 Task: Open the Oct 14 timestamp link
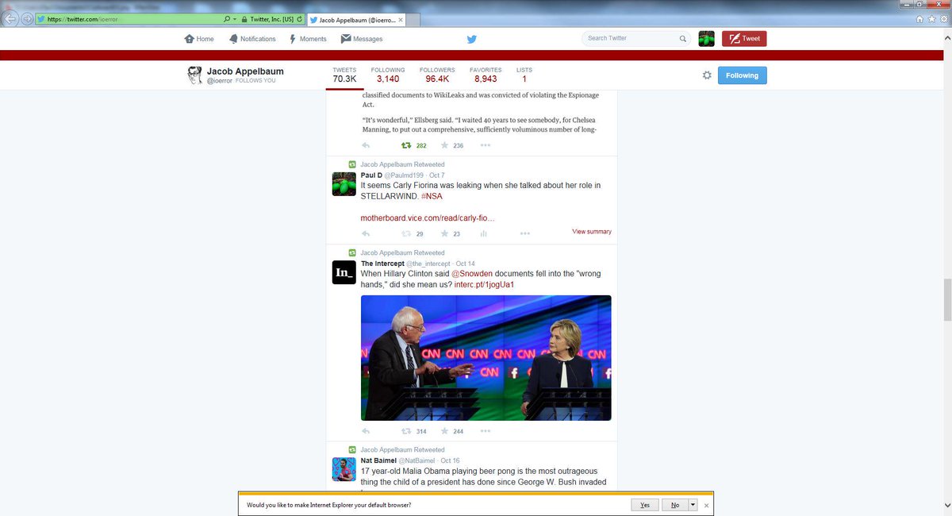click(x=465, y=264)
